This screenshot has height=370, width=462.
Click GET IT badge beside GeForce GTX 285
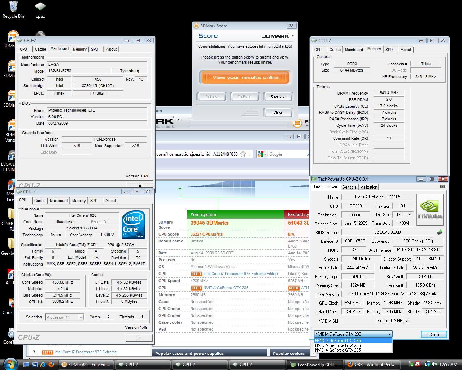[196, 288]
